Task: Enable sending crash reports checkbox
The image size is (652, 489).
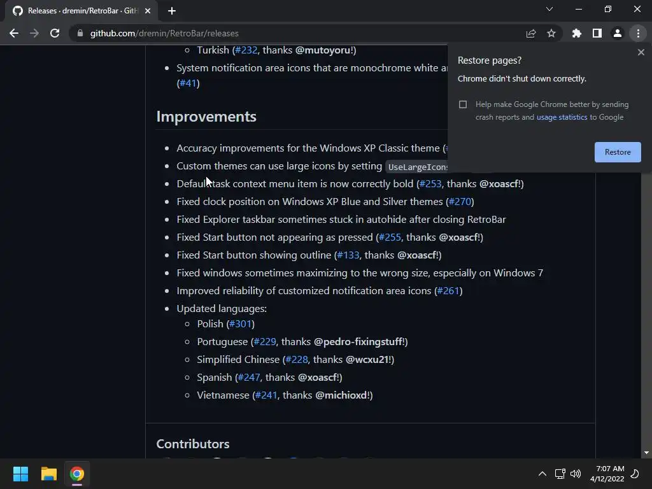Action: pyautogui.click(x=463, y=104)
